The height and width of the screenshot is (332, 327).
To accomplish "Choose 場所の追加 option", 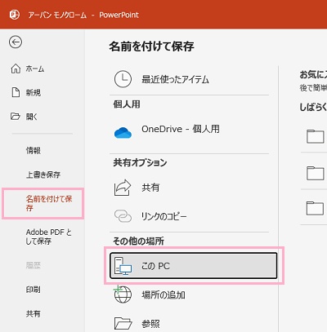I will [x=163, y=295].
